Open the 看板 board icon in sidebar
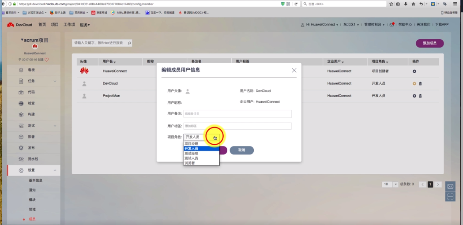Viewport: 463px width, 225px height. (x=21, y=70)
